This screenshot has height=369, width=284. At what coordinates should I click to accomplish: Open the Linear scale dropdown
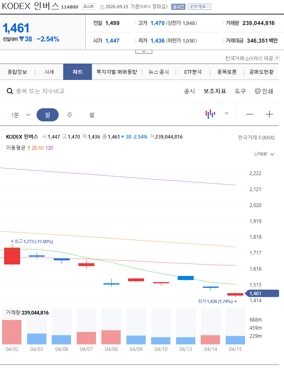click(264, 154)
